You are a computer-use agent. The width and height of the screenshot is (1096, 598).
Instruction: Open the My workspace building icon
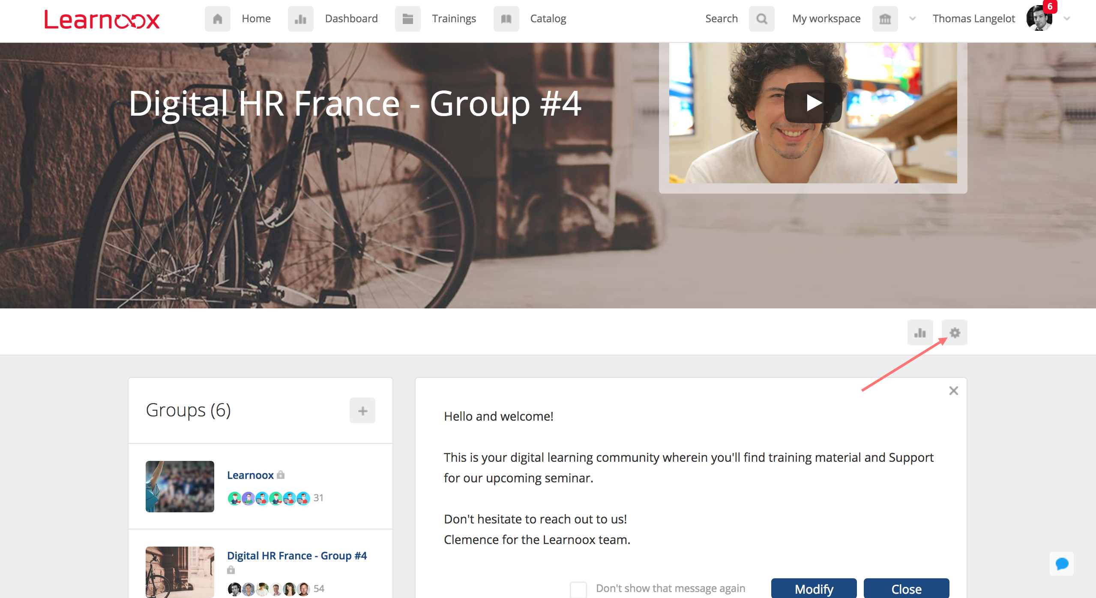(885, 19)
